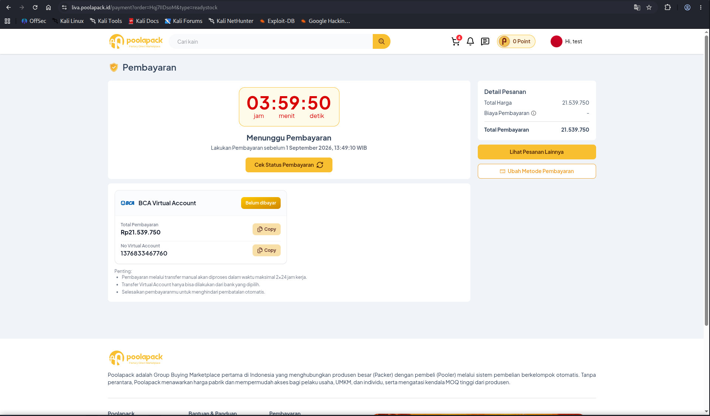
Task: Open the Google Translate icon
Action: pyautogui.click(x=637, y=7)
